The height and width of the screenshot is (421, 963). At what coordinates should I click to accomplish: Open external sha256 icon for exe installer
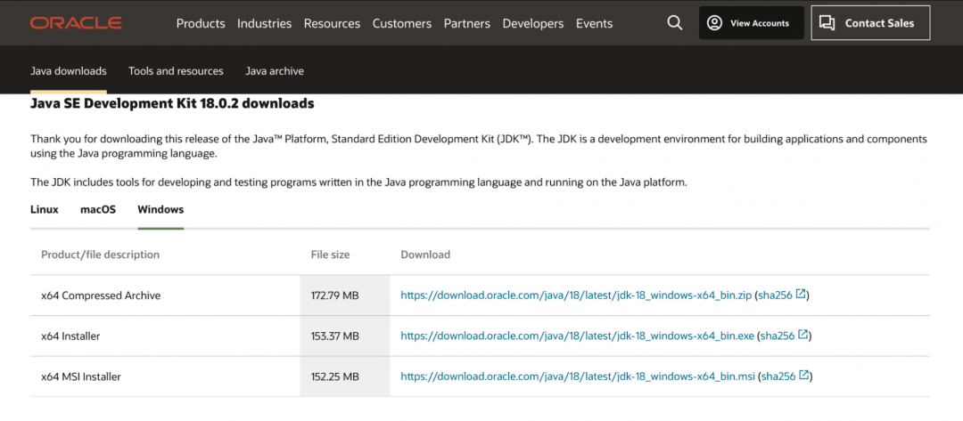[x=803, y=336]
